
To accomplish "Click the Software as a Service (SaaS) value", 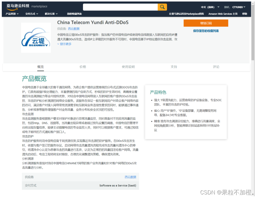I will click(118, 185).
